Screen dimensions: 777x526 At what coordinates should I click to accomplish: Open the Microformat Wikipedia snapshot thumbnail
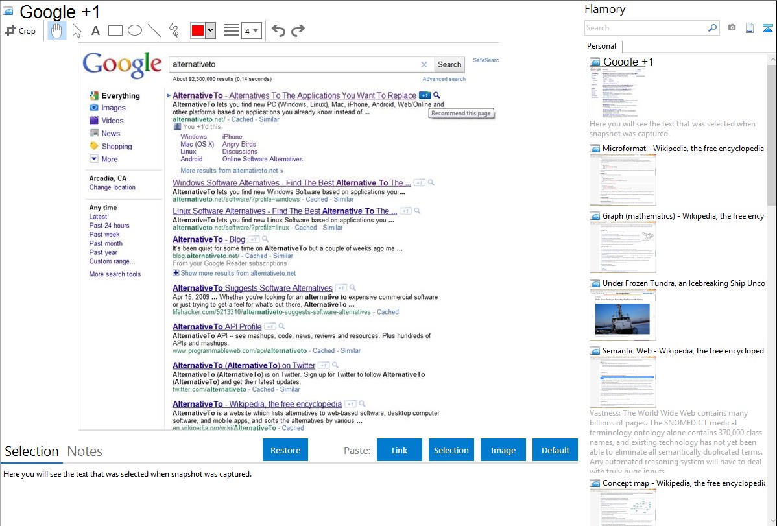click(623, 180)
